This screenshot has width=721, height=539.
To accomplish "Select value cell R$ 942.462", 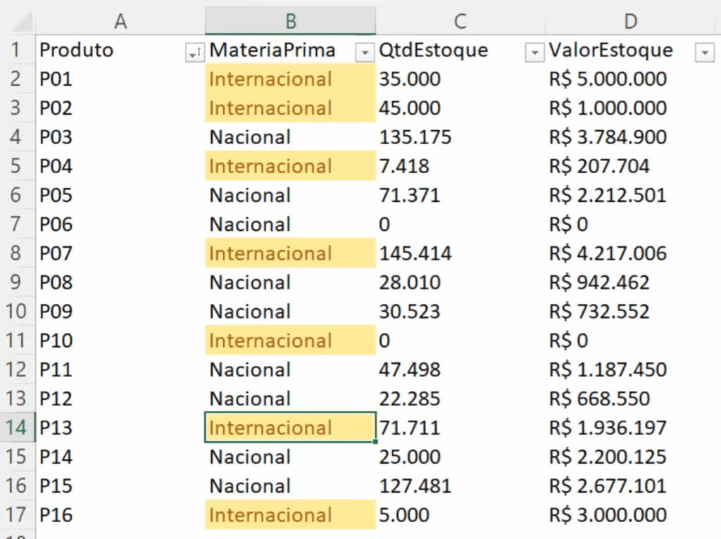I will (x=631, y=282).
